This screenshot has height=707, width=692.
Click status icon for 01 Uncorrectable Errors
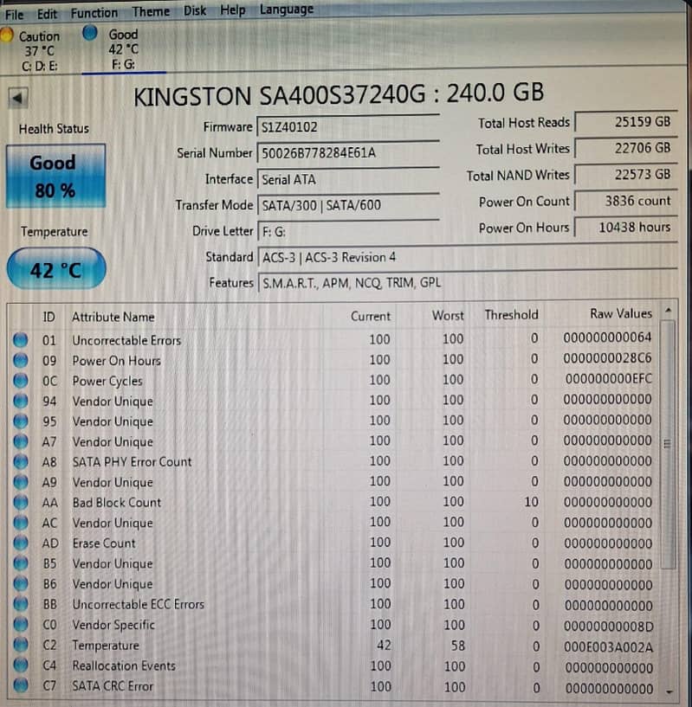pos(20,340)
